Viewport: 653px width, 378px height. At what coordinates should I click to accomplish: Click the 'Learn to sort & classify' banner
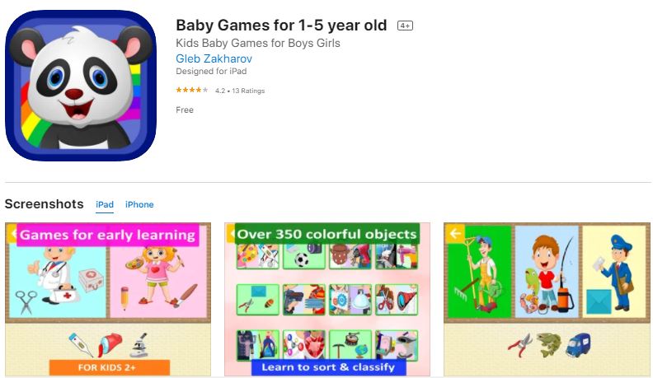[329, 367]
